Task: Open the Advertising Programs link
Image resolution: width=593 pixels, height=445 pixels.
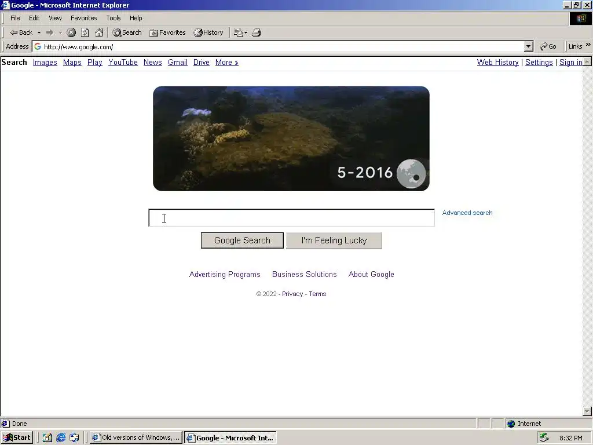Action: click(x=225, y=274)
